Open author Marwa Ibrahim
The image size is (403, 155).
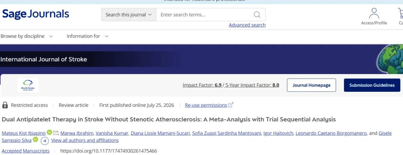tap(77, 133)
